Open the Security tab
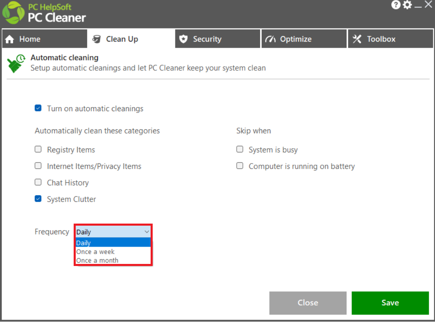The height and width of the screenshot is (322, 435). (x=218, y=39)
